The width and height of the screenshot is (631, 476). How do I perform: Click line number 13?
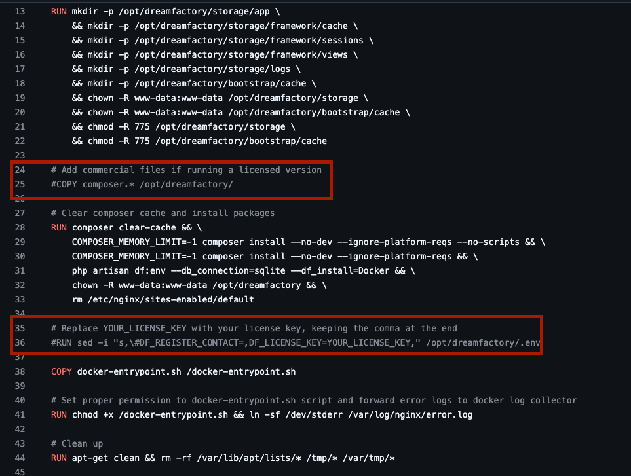(19, 12)
